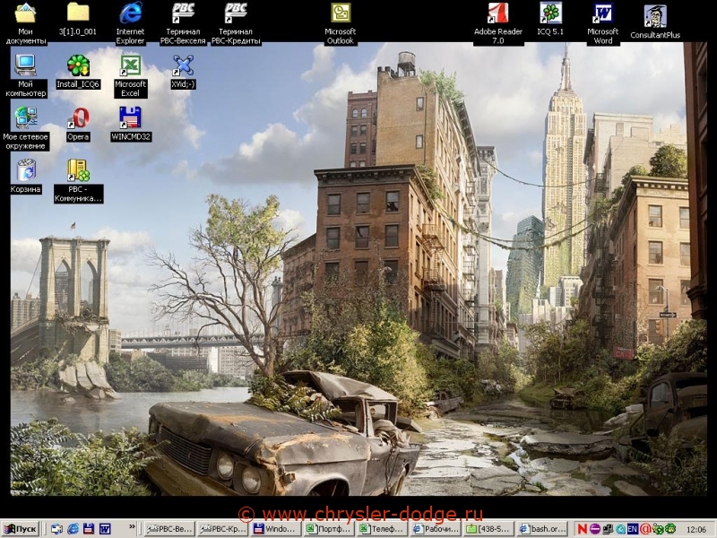This screenshot has height=538, width=717.
Task: Select the Internet Explorer desktop shortcut
Action: pos(130,24)
